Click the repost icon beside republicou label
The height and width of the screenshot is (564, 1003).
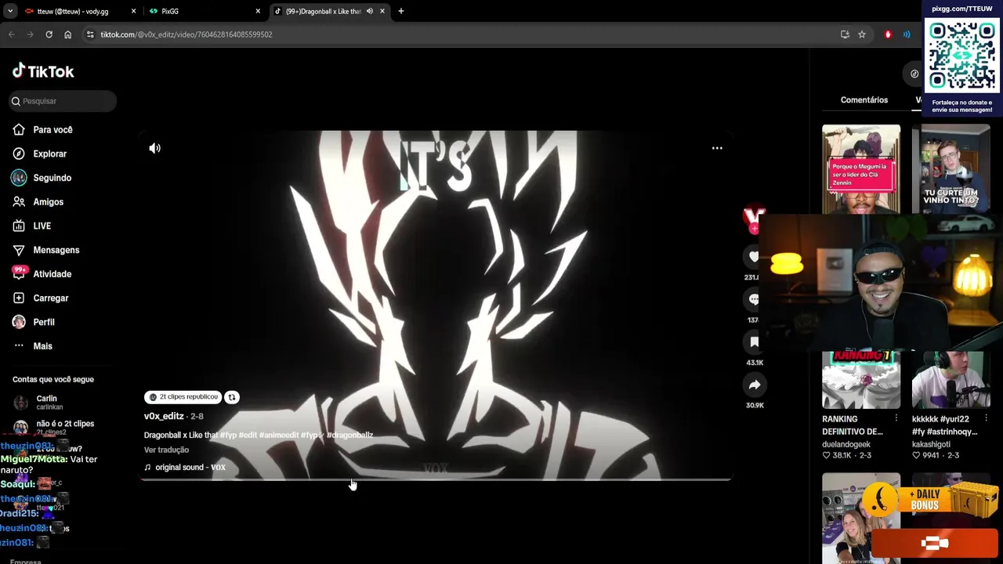(x=232, y=397)
